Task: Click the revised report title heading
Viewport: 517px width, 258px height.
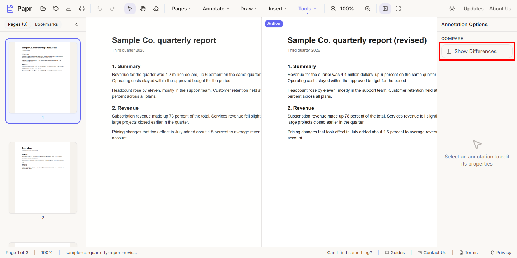Action: point(357,40)
